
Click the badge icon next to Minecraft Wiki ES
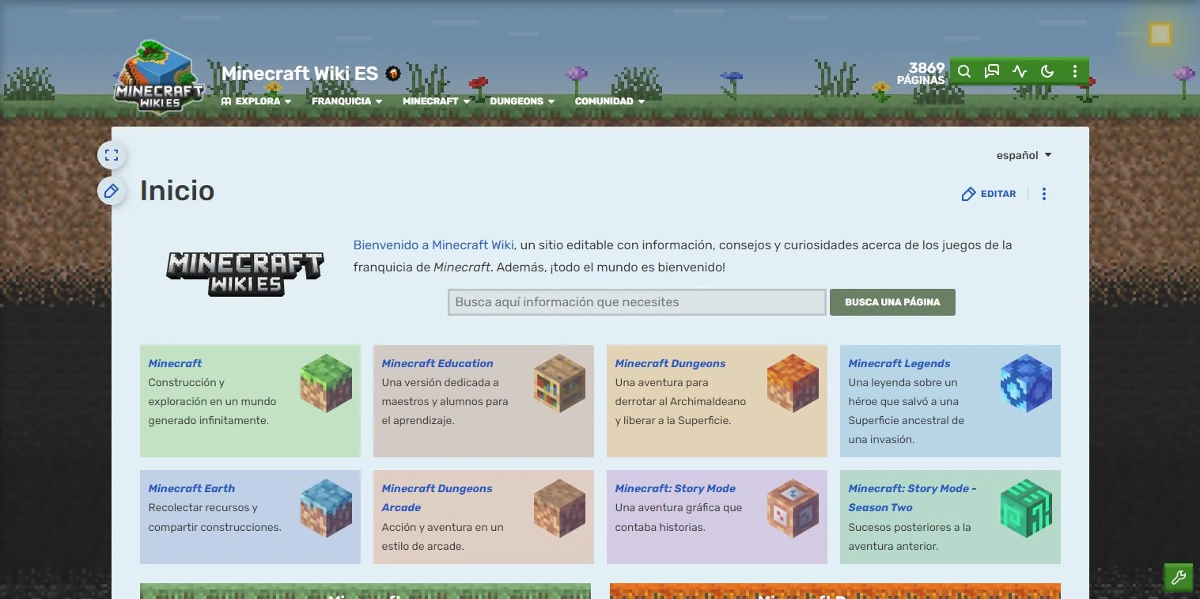click(x=393, y=74)
